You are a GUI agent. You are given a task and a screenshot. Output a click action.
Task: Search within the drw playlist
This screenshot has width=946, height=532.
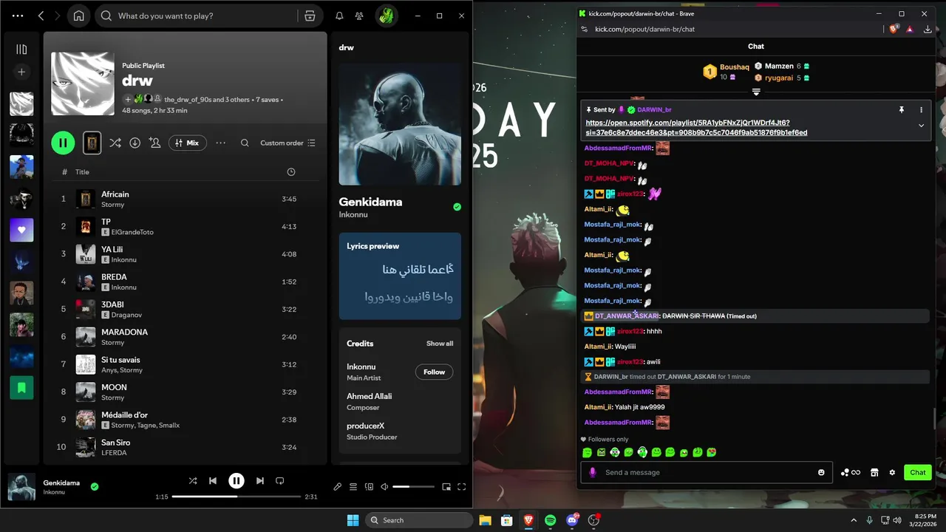[x=245, y=143]
